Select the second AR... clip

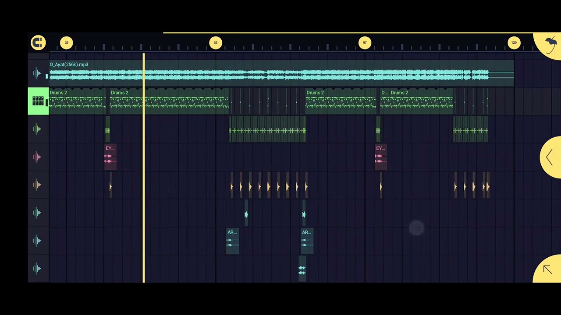point(307,241)
